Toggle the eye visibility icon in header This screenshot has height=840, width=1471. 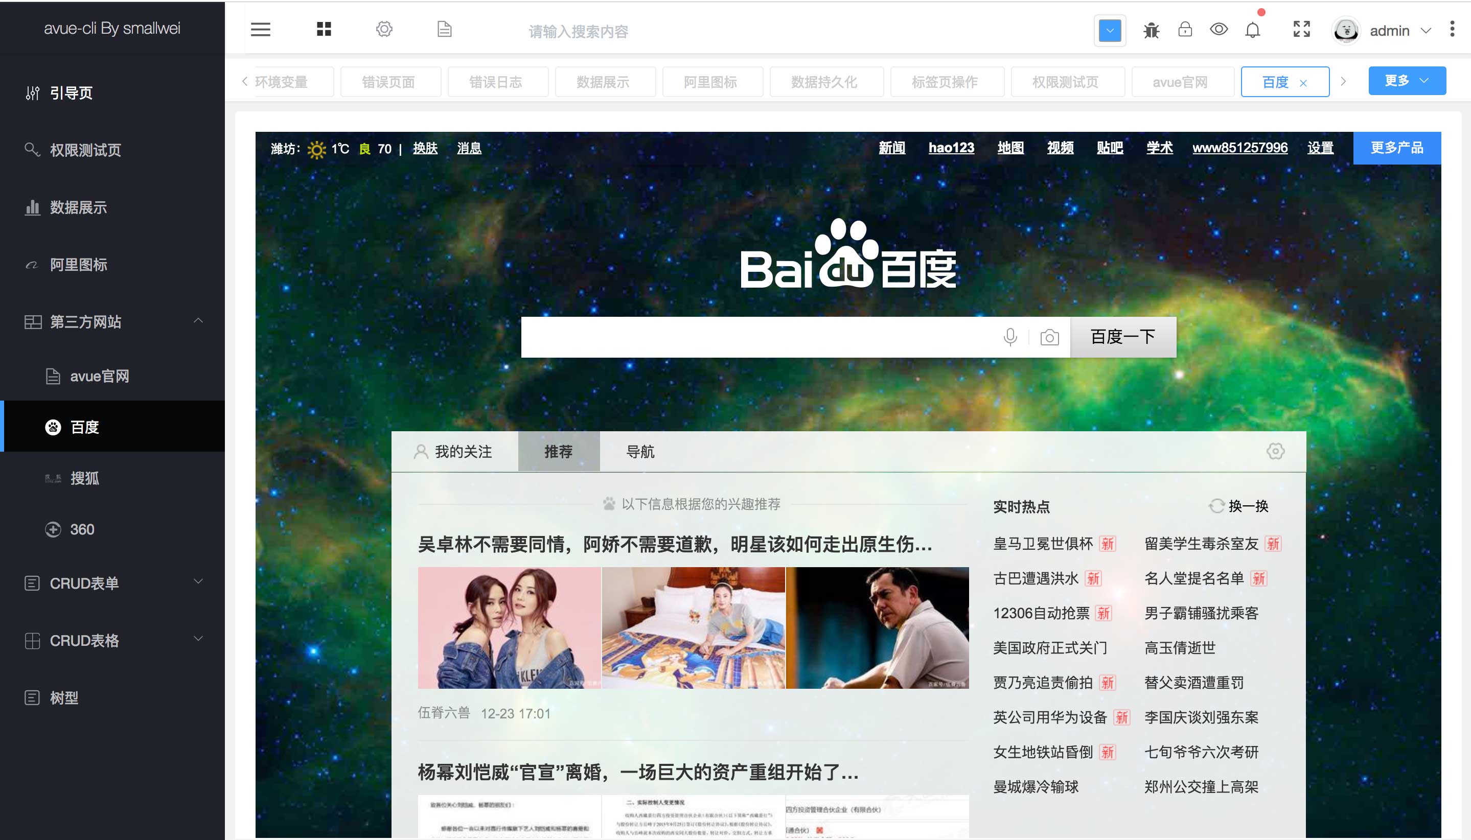1218,30
